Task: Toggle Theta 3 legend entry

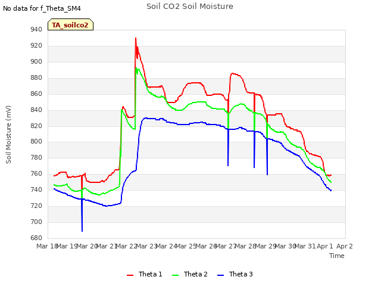Action: coord(235,274)
